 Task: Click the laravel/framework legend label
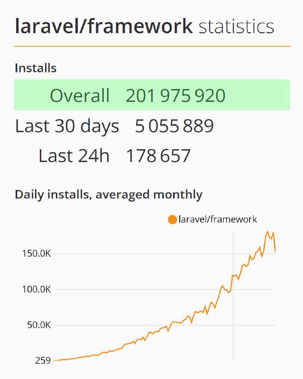point(218,219)
